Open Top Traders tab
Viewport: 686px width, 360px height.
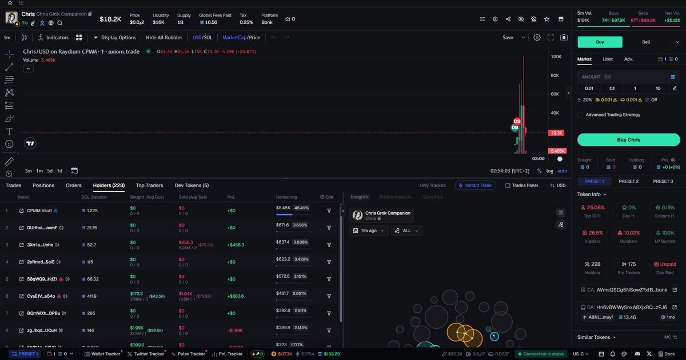pyautogui.click(x=149, y=185)
